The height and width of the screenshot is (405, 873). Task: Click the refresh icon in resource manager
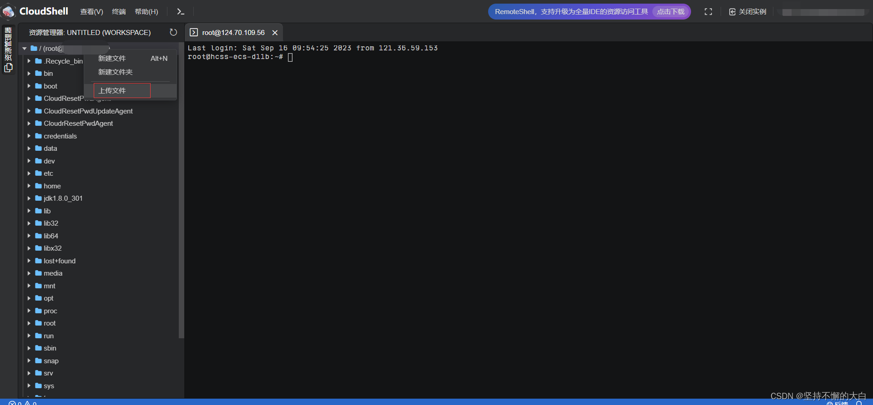173,32
